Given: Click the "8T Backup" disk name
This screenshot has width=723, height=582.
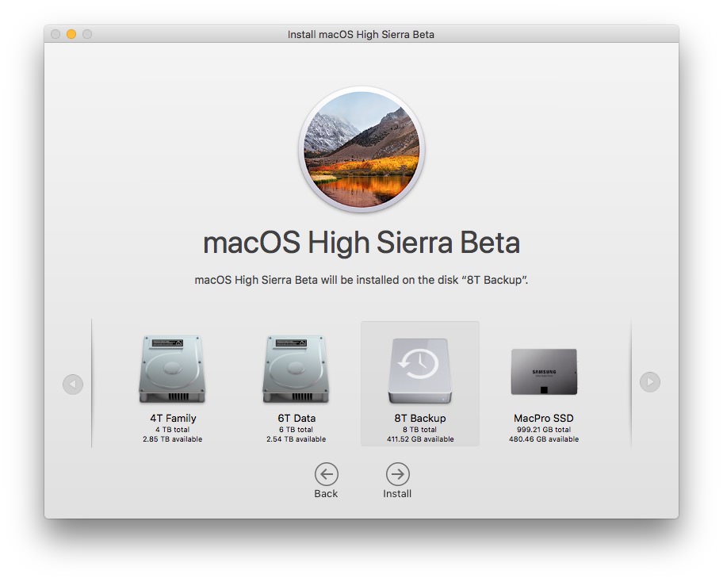Looking at the screenshot, I should pyautogui.click(x=420, y=419).
